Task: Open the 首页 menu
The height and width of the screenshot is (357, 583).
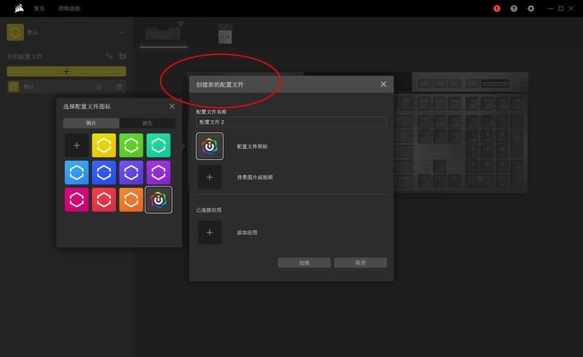Action: tap(39, 9)
